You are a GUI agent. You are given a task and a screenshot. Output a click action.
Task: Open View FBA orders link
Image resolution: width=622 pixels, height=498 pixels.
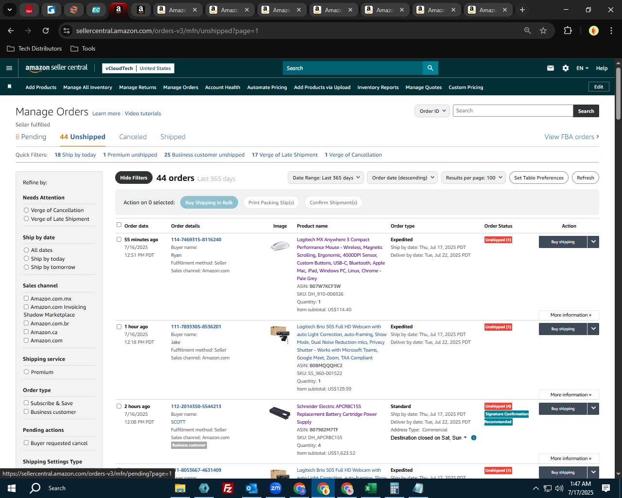[571, 137]
